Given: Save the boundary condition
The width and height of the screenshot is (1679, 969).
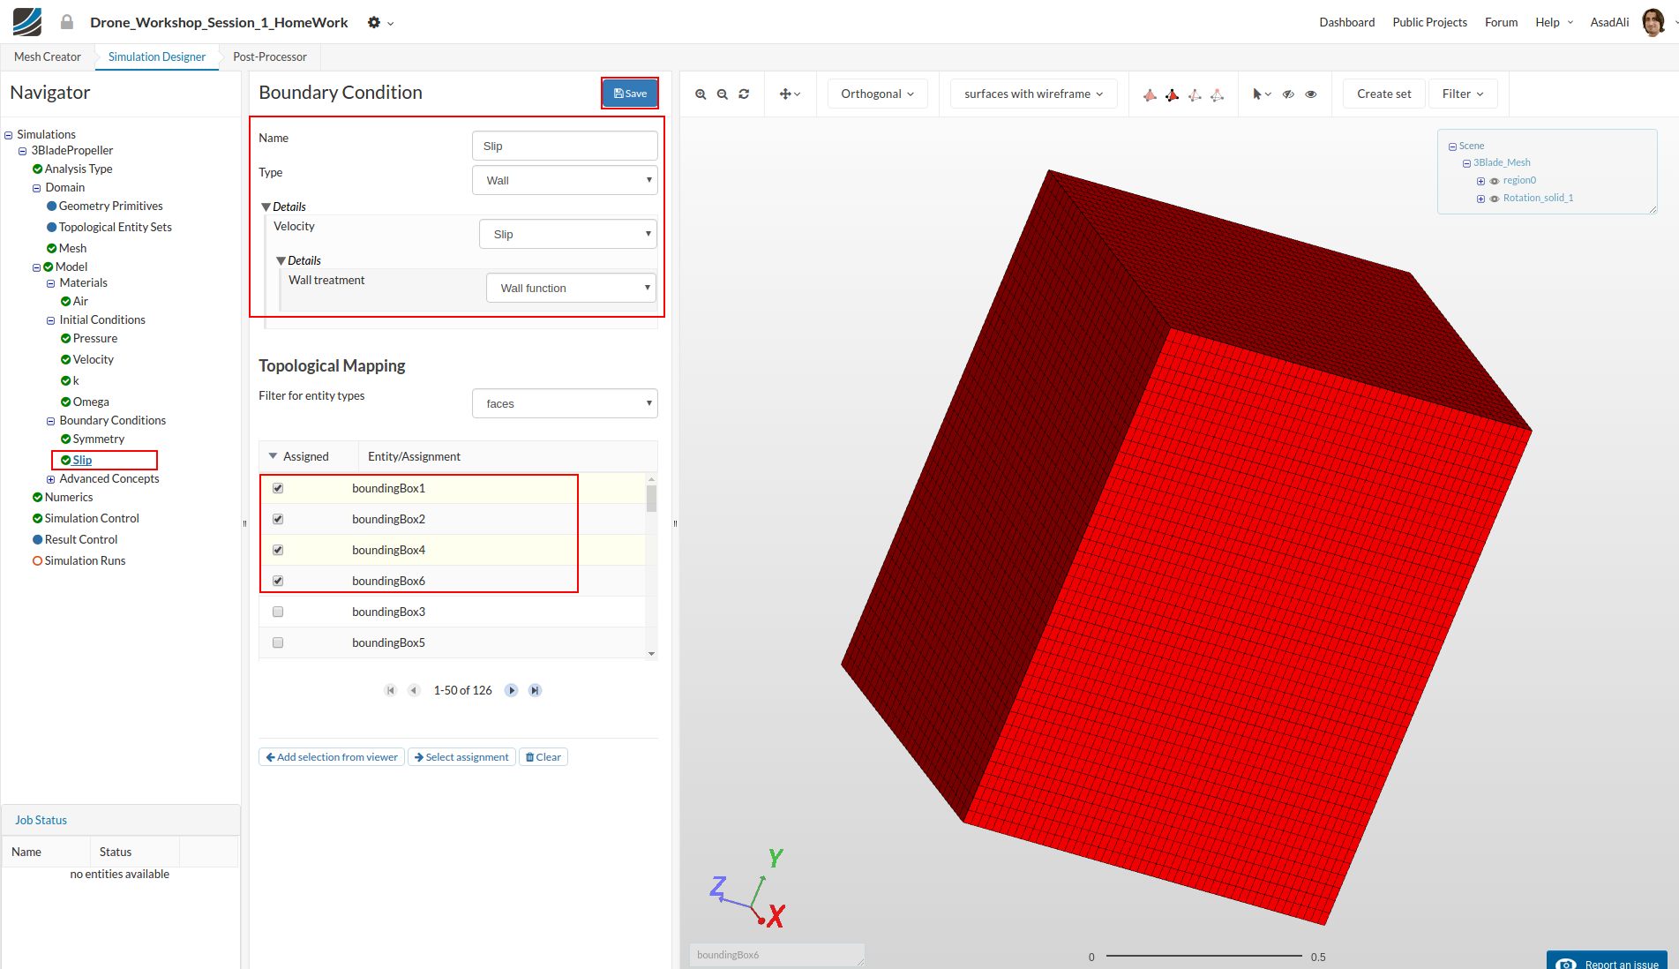Looking at the screenshot, I should (630, 94).
